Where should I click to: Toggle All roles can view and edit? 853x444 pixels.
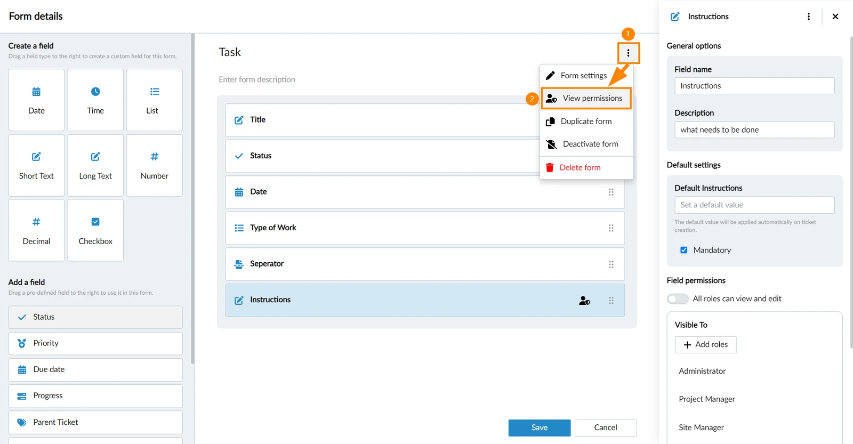pos(678,299)
